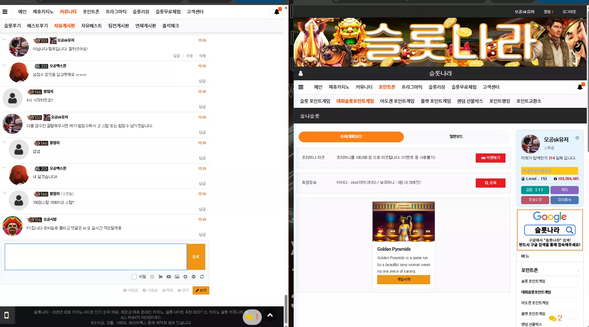
Task: Open the 관리 manage link
Action: click(183, 290)
